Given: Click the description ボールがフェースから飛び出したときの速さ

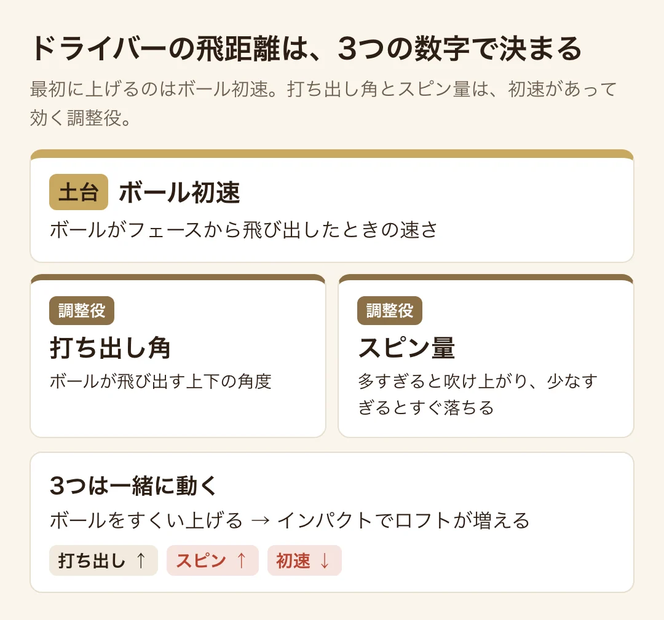Looking at the screenshot, I should 243,230.
